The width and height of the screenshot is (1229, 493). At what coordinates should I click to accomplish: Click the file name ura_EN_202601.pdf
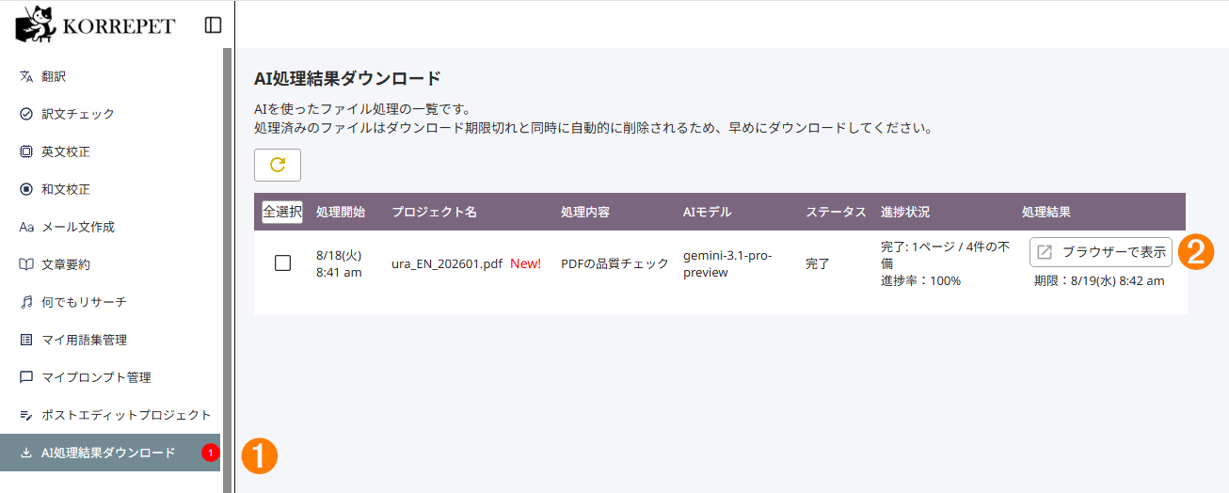447,263
